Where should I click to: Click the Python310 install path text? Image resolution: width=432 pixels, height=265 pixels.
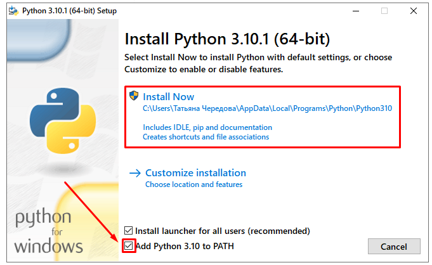tap(267, 108)
